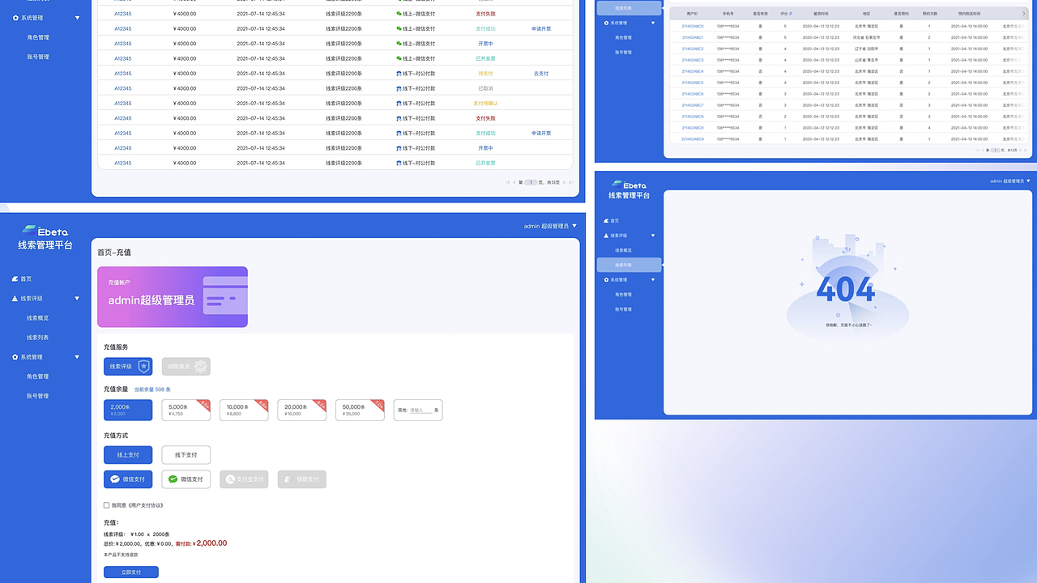Click 系统管理 gear icon in 404 page sidebar
The width and height of the screenshot is (1037, 583).
pyautogui.click(x=606, y=279)
